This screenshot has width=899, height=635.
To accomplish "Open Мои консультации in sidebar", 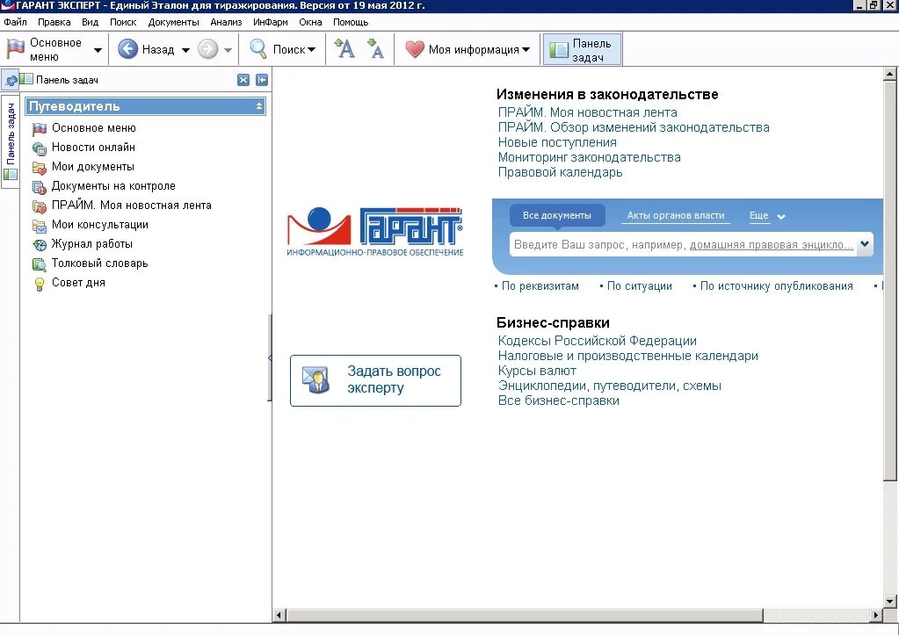I will pyautogui.click(x=100, y=225).
